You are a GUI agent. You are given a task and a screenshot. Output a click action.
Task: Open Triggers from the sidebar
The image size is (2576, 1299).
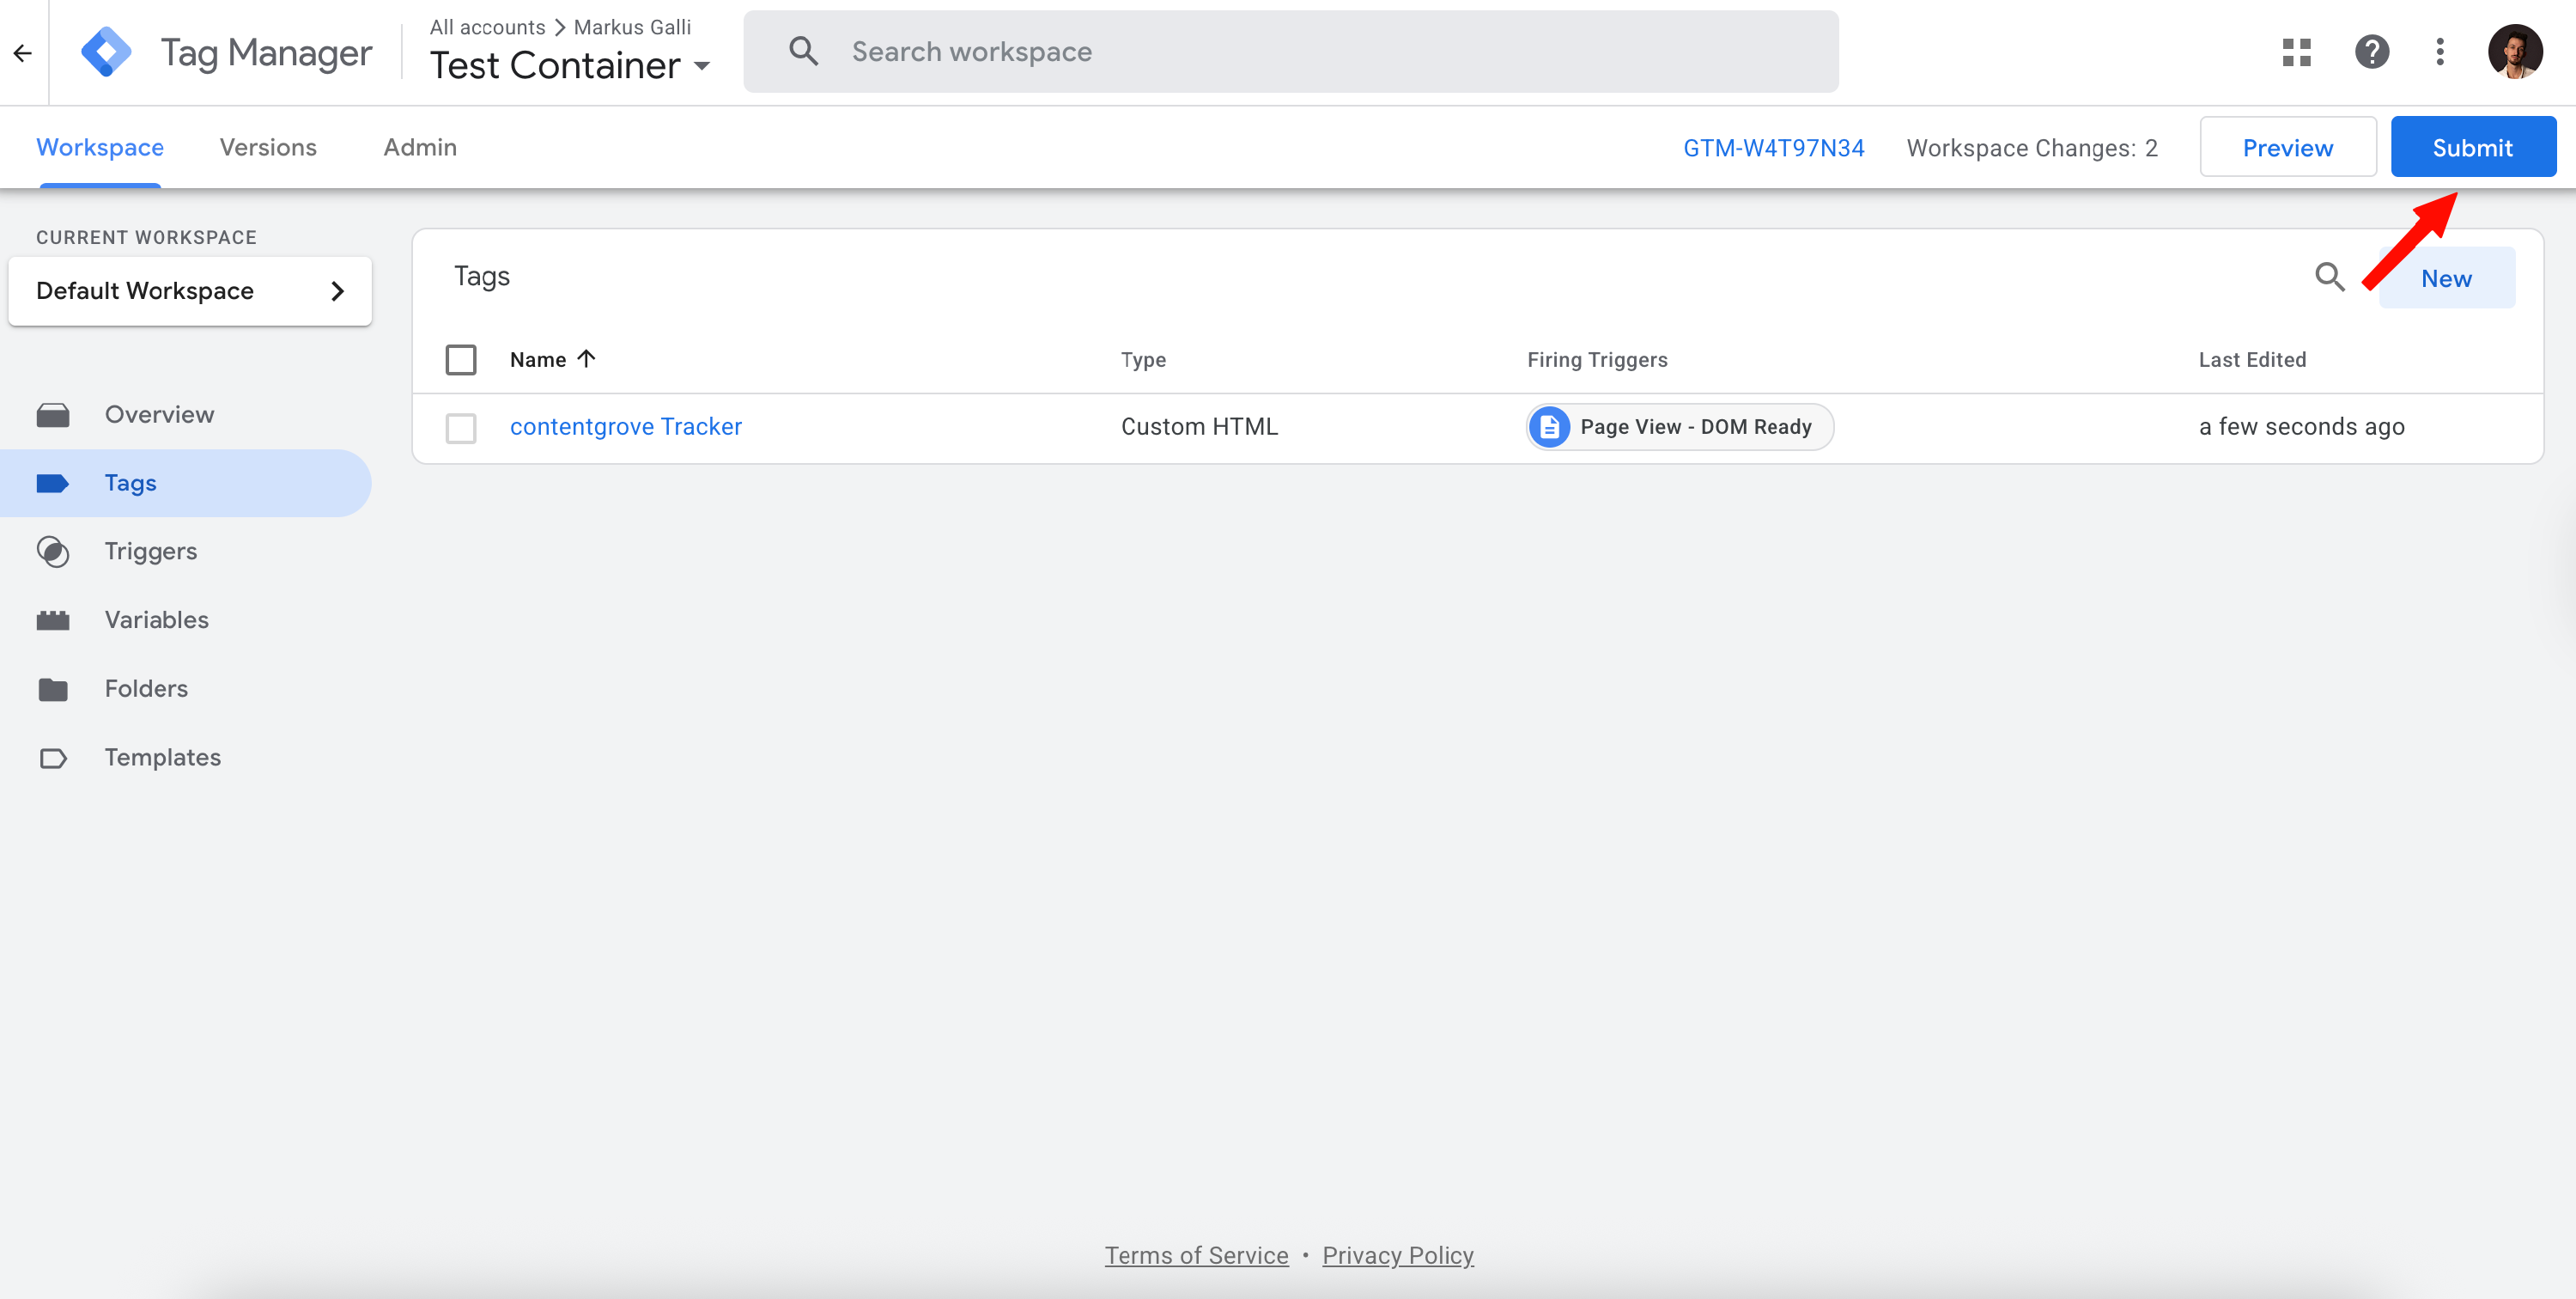pos(150,552)
